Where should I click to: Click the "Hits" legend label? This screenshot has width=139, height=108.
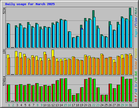(x=136, y=11)
